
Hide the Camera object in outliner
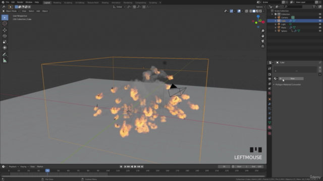coord(320,18)
